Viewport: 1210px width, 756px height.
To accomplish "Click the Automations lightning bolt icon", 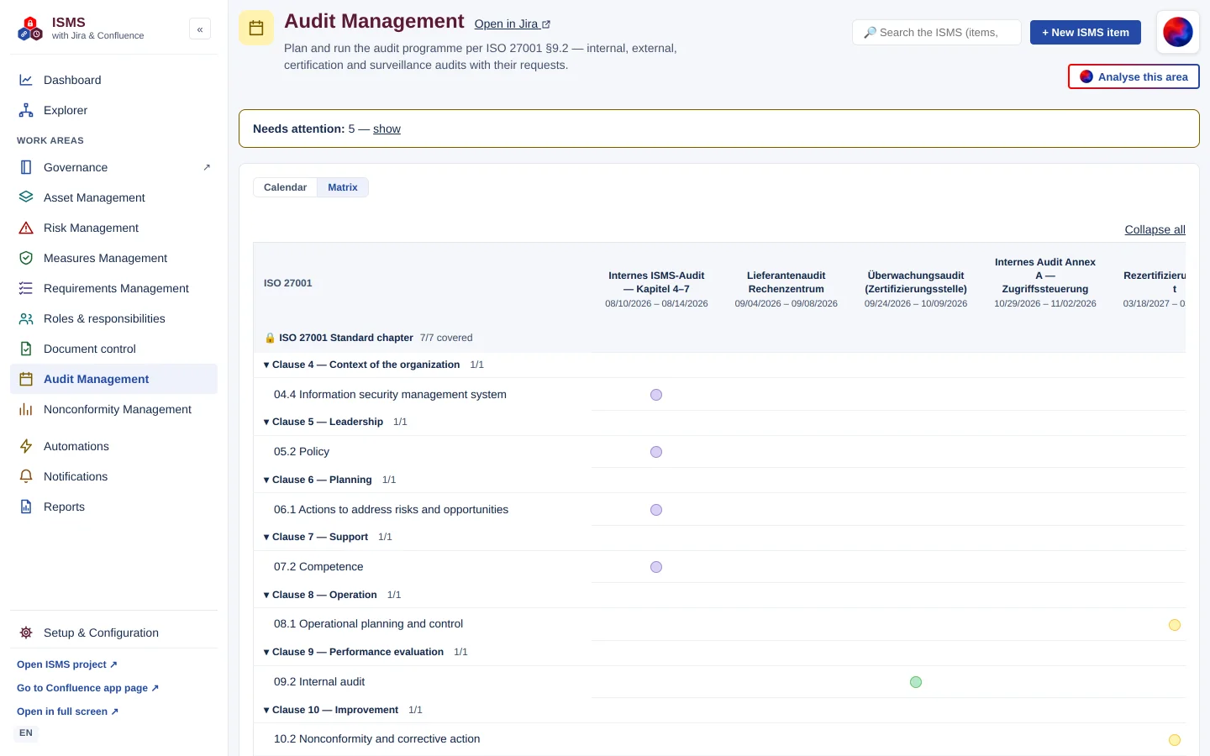I will click(x=26, y=446).
